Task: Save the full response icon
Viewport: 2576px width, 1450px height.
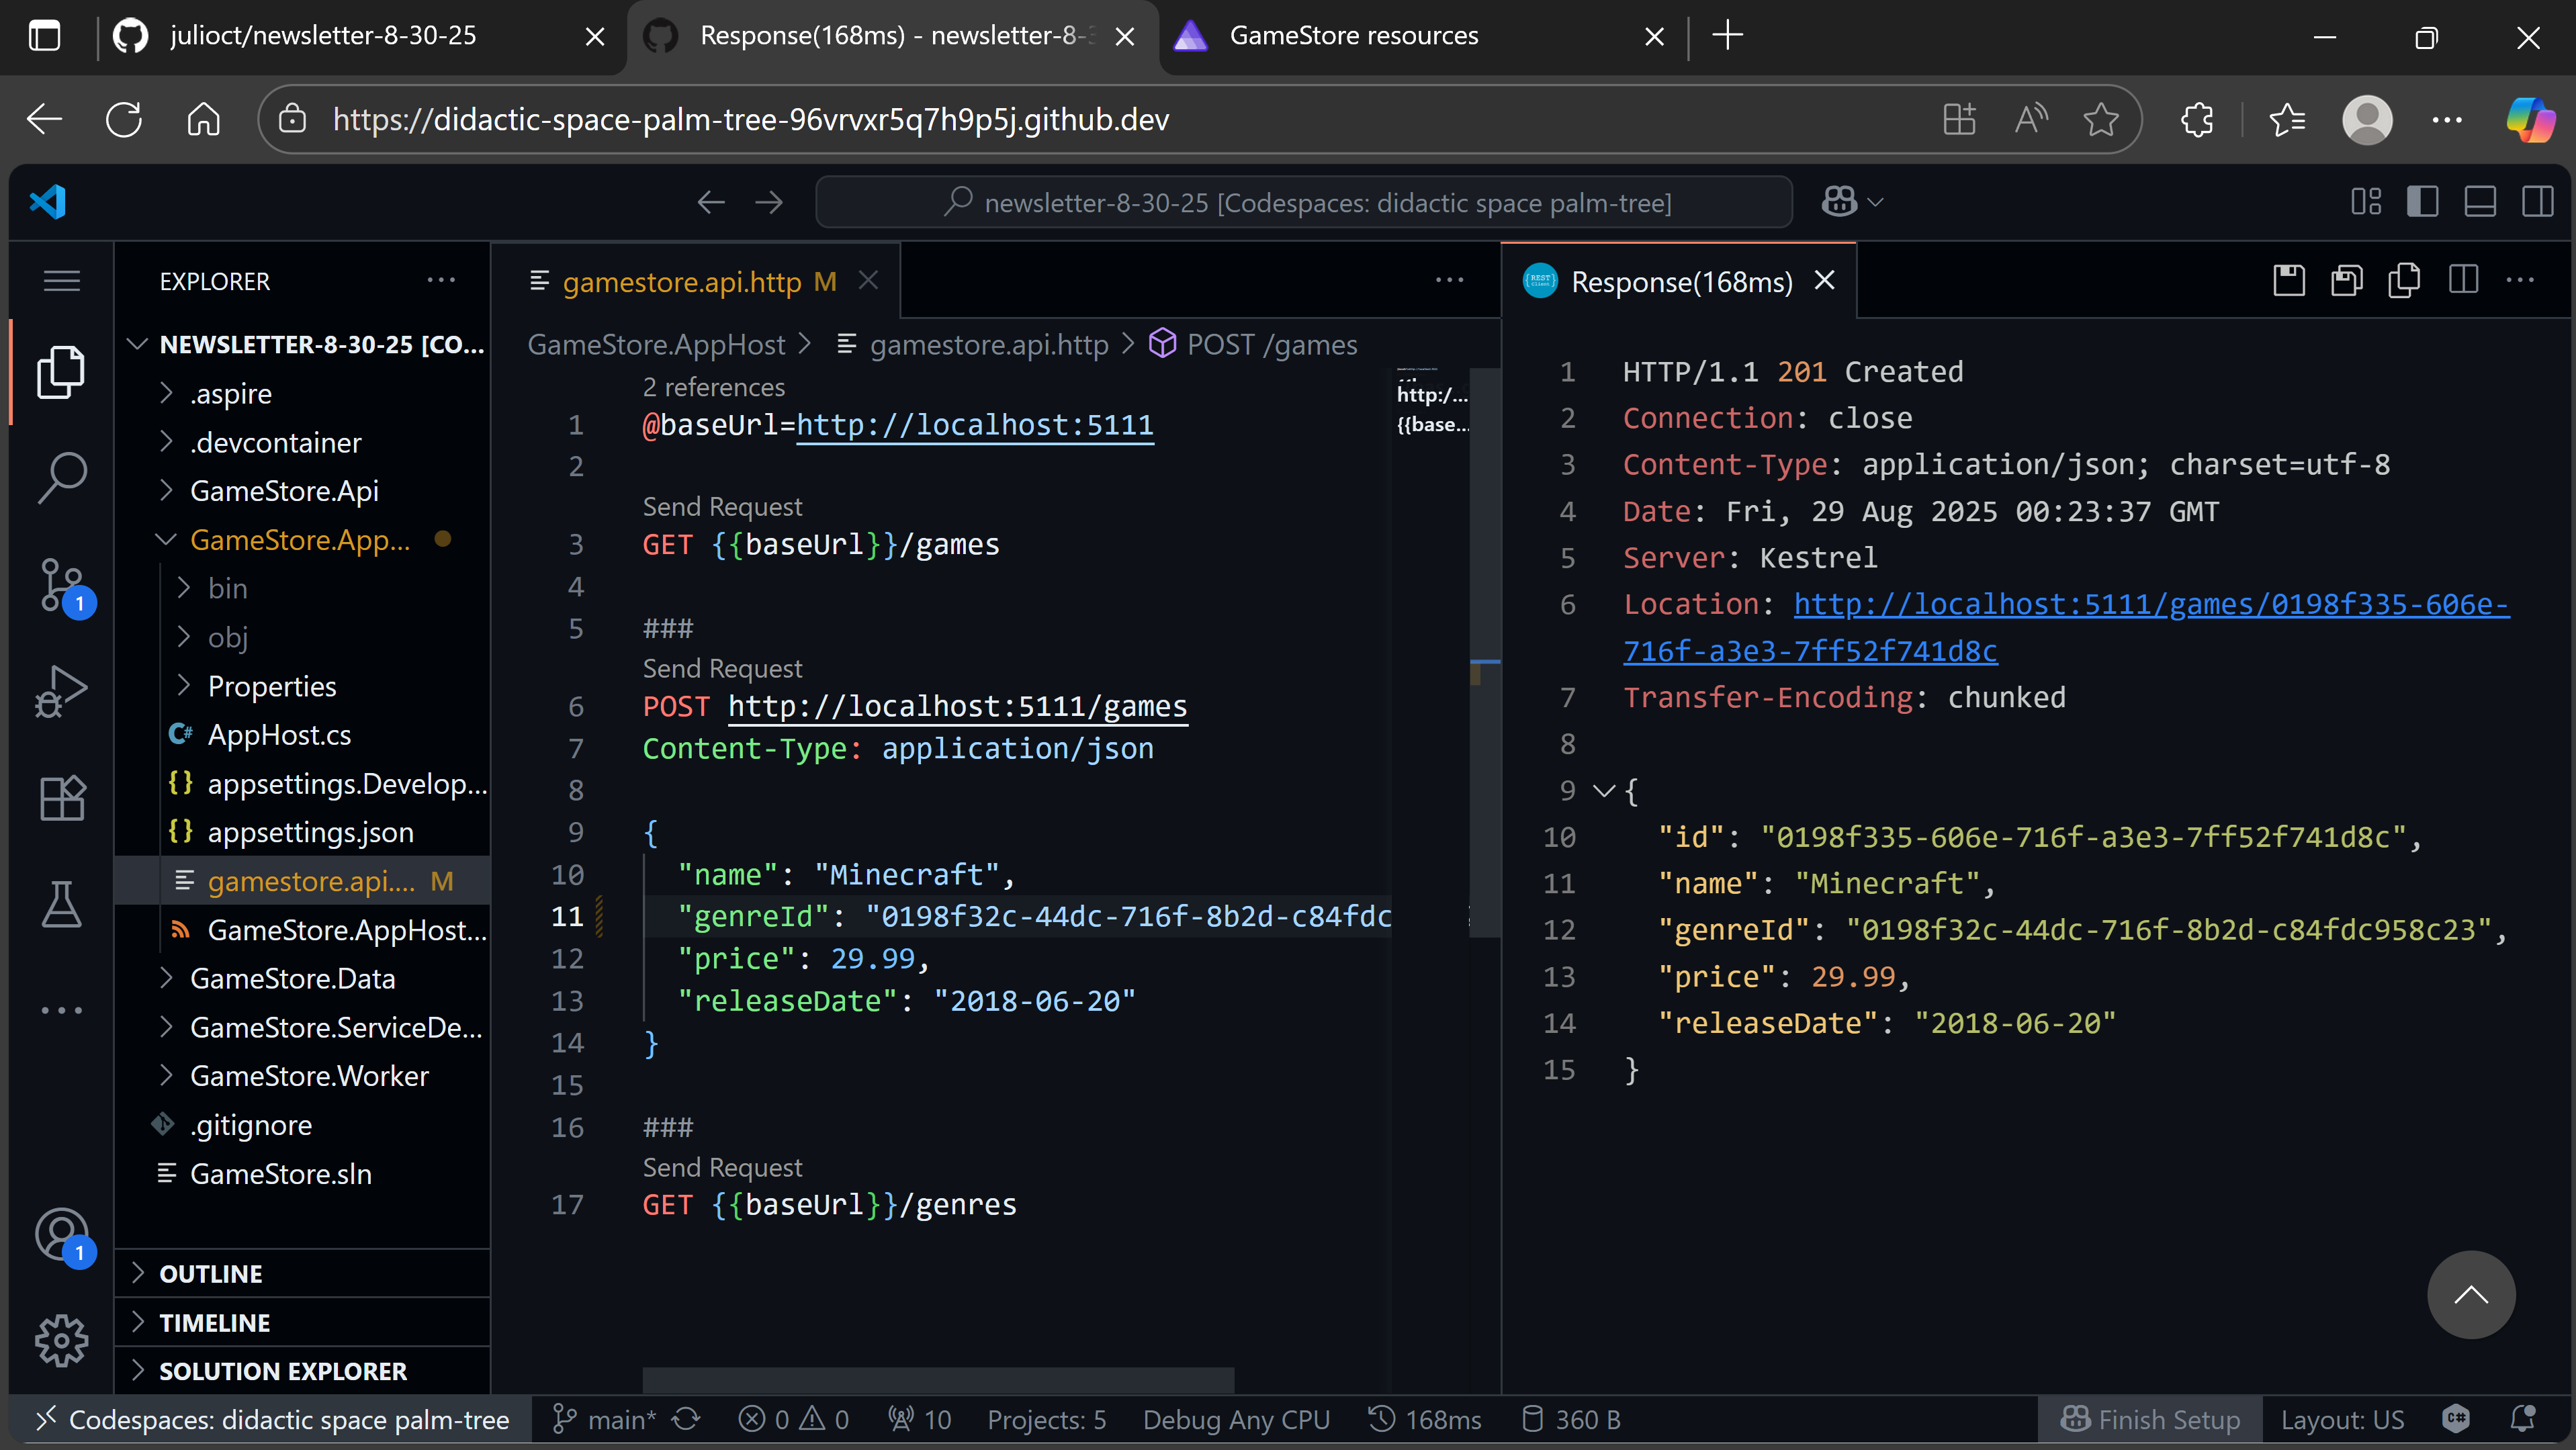Action: 2289,281
